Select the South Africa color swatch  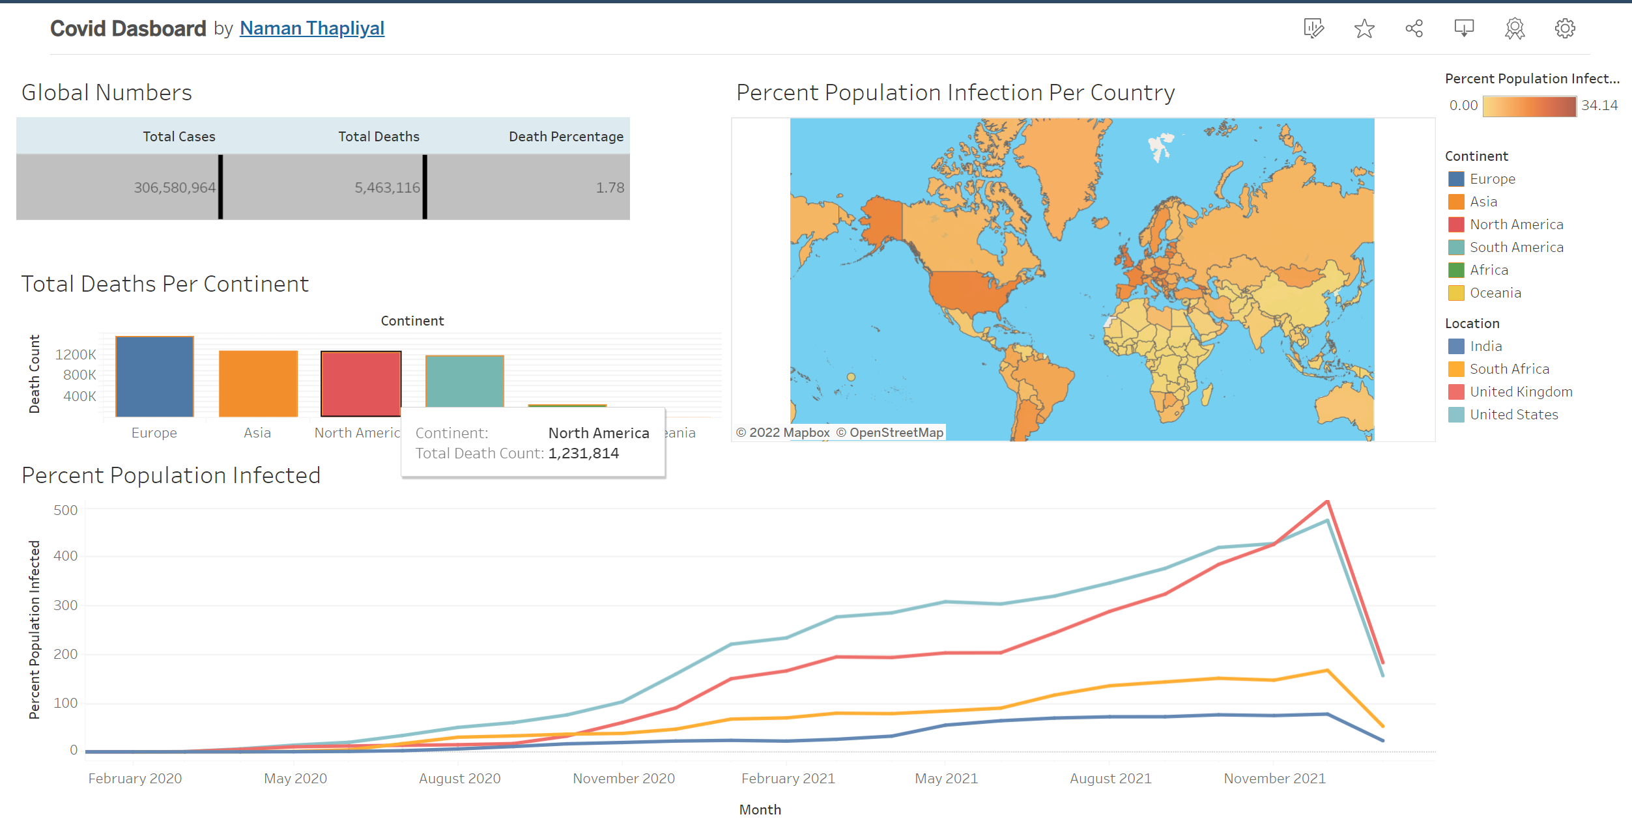coord(1457,368)
